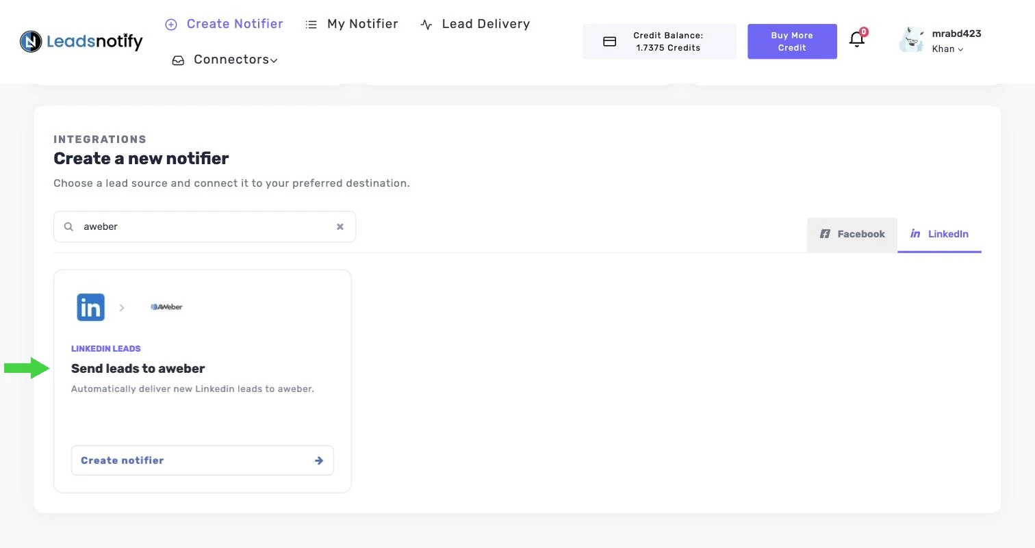Clear the search with the X icon
Screen dimensions: 1035x548
coord(340,226)
